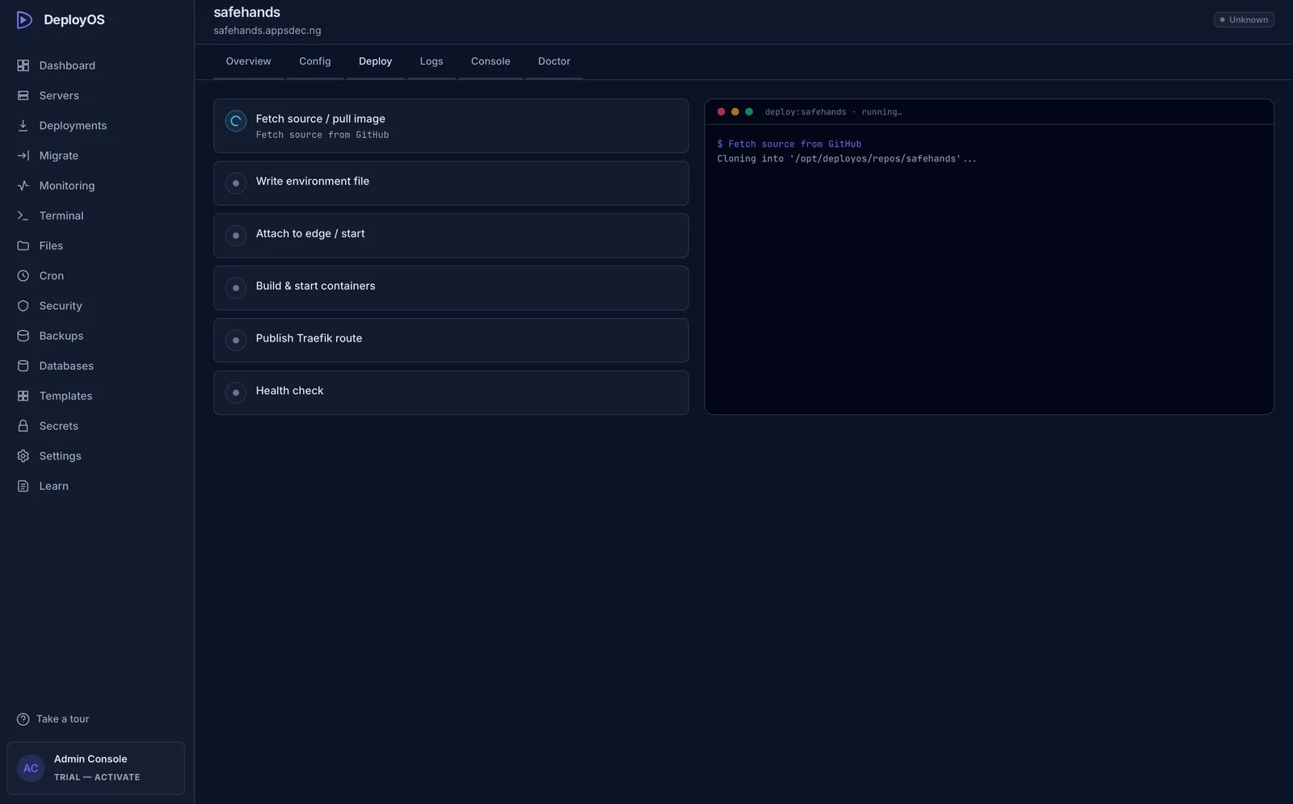Open the safehands.appsdec.ng domain link
Image resolution: width=1293 pixels, height=804 pixels.
click(267, 31)
